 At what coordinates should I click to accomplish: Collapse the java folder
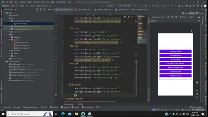click(x=7, y=18)
